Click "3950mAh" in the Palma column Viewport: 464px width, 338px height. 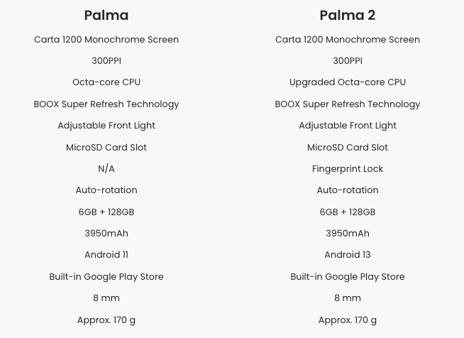click(x=106, y=234)
